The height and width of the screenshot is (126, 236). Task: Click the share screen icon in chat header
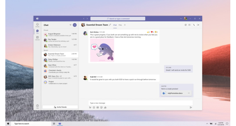189,25
